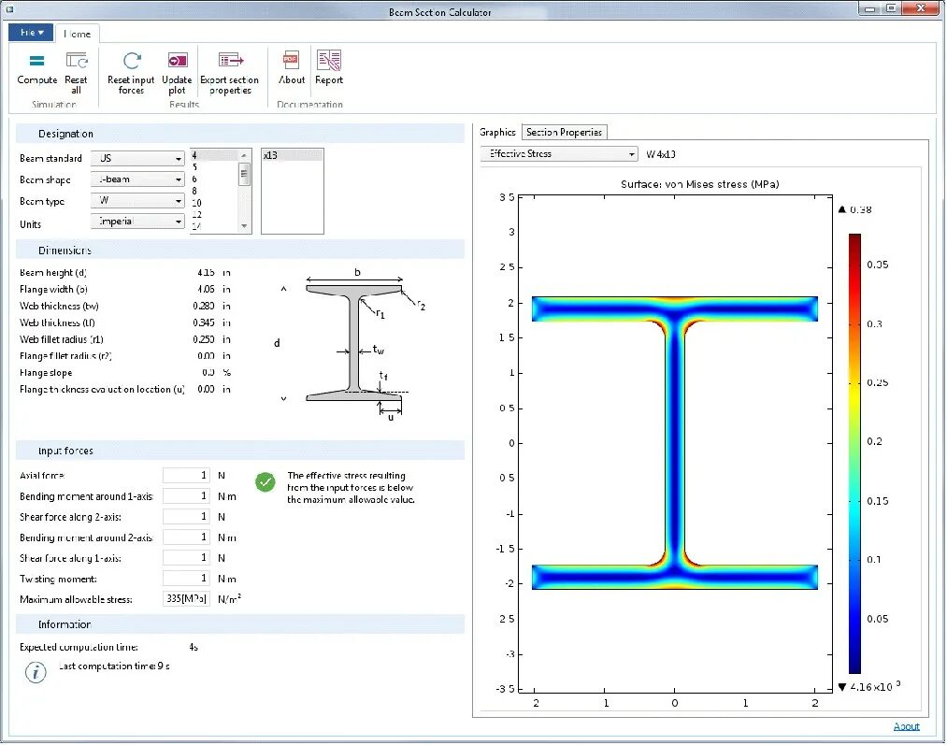Open the Beam shape dropdown
Image resolution: width=947 pixels, height=745 pixels.
coord(137,179)
